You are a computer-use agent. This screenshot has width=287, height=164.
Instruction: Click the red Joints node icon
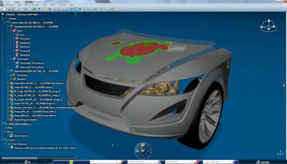point(14,31)
